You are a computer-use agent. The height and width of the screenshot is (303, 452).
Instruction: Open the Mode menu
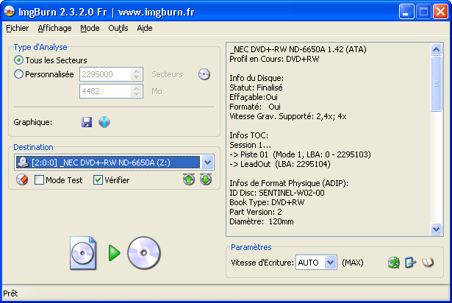click(90, 28)
